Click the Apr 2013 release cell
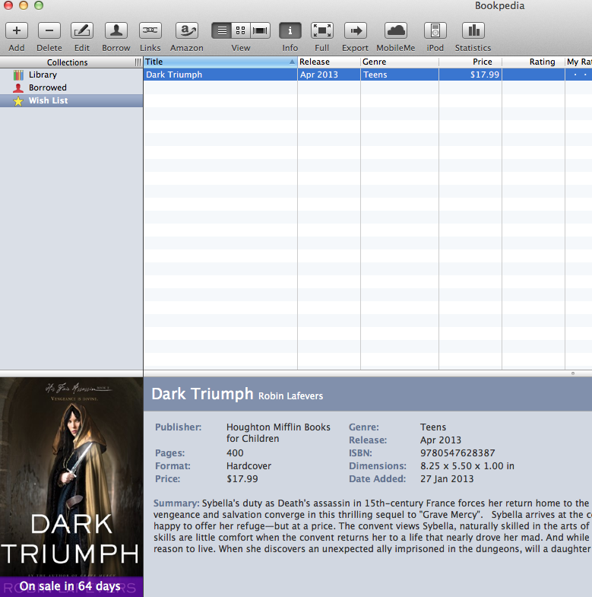Screen dimensions: 592x597 click(x=329, y=75)
